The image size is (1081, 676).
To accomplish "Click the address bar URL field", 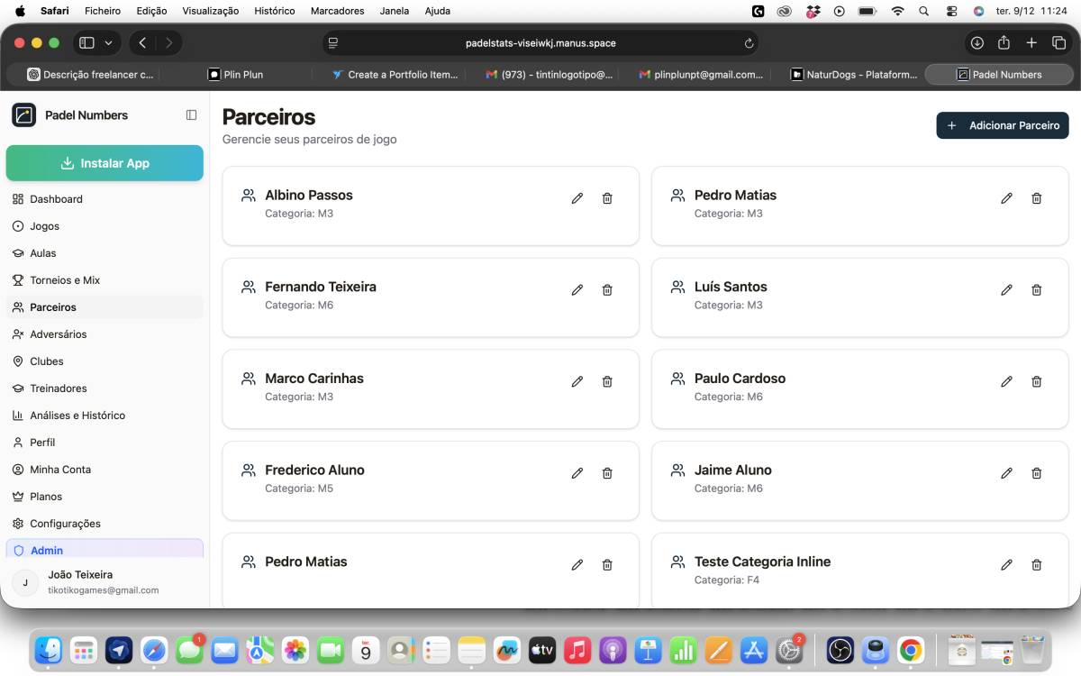I will [x=540, y=42].
